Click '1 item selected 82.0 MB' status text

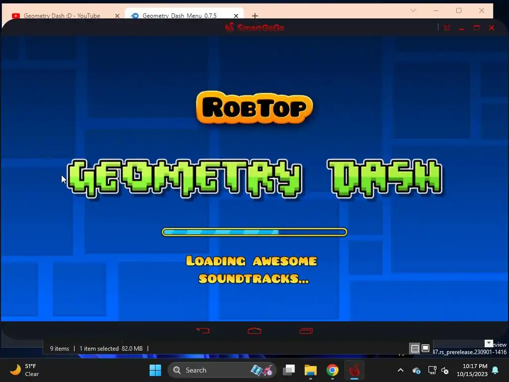tap(111, 349)
